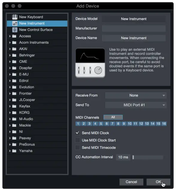Click the Keyfax folder icon
The image size is (176, 190).
(14, 106)
